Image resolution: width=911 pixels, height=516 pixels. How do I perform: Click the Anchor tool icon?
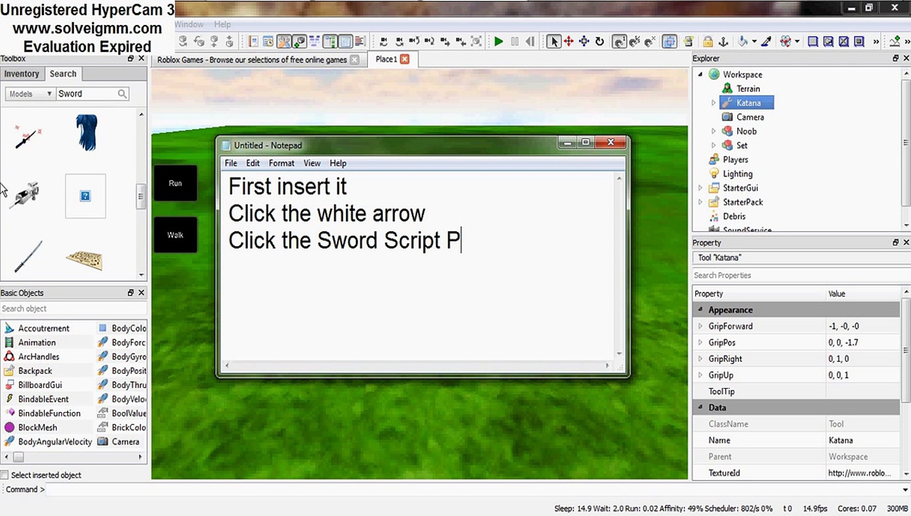(723, 42)
